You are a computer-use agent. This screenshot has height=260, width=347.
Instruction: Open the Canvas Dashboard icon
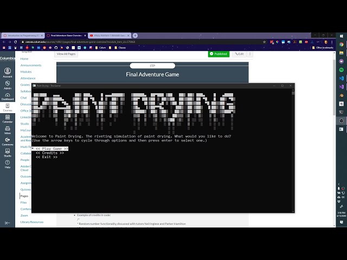tap(7, 96)
